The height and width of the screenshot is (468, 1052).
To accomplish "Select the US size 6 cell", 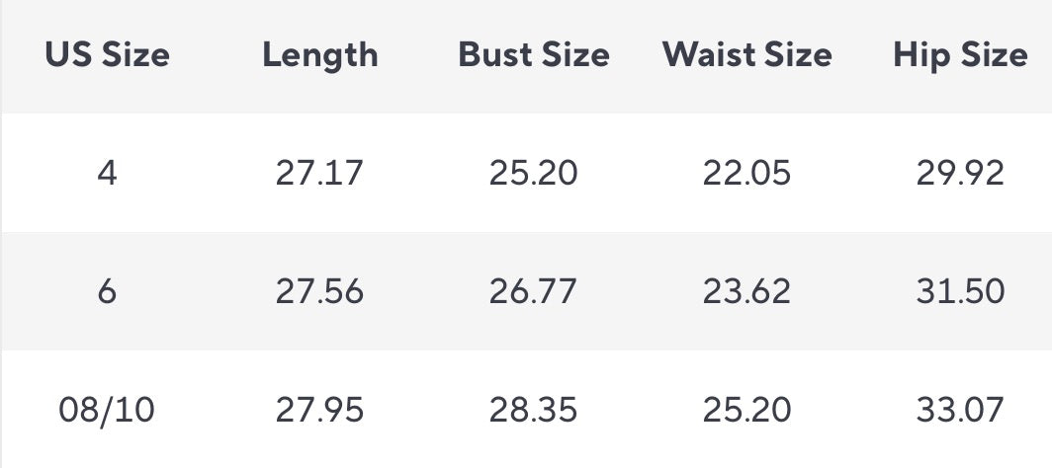I will click(107, 291).
